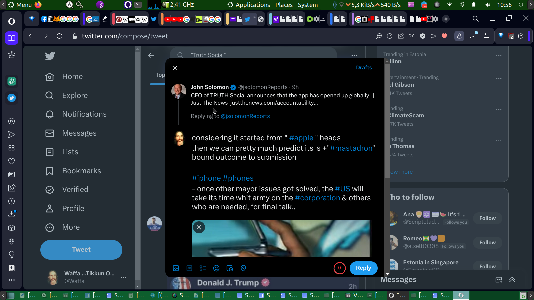Click the volume icon in system tray
This screenshot has width=534, height=300.
488,5
